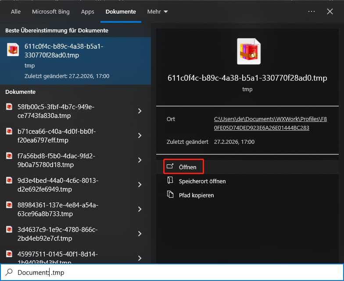This screenshot has width=344, height=281.
Task: Expand details for b71cea66 result
Action: pyautogui.click(x=140, y=136)
